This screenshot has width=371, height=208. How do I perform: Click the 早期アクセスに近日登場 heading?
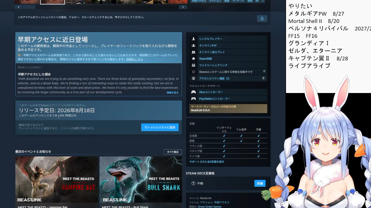tap(53, 40)
